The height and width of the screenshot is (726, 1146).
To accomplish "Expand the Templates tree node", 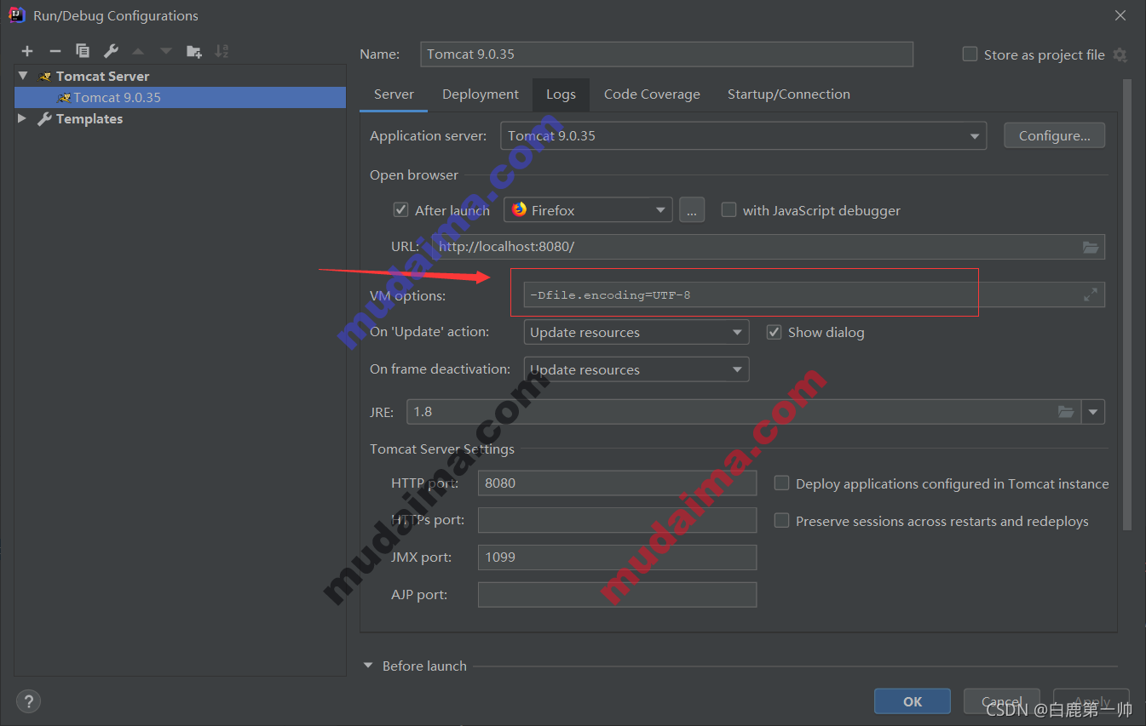I will tap(23, 119).
